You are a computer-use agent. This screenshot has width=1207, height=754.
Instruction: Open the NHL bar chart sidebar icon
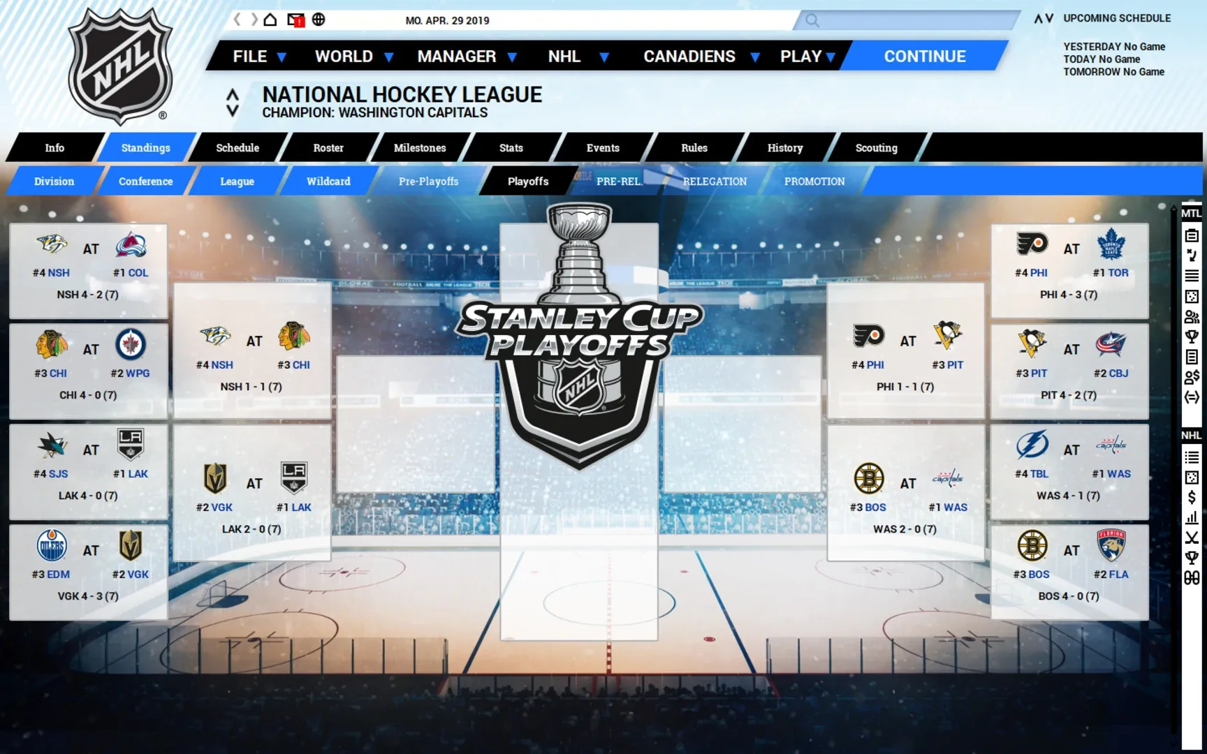pos(1191,517)
